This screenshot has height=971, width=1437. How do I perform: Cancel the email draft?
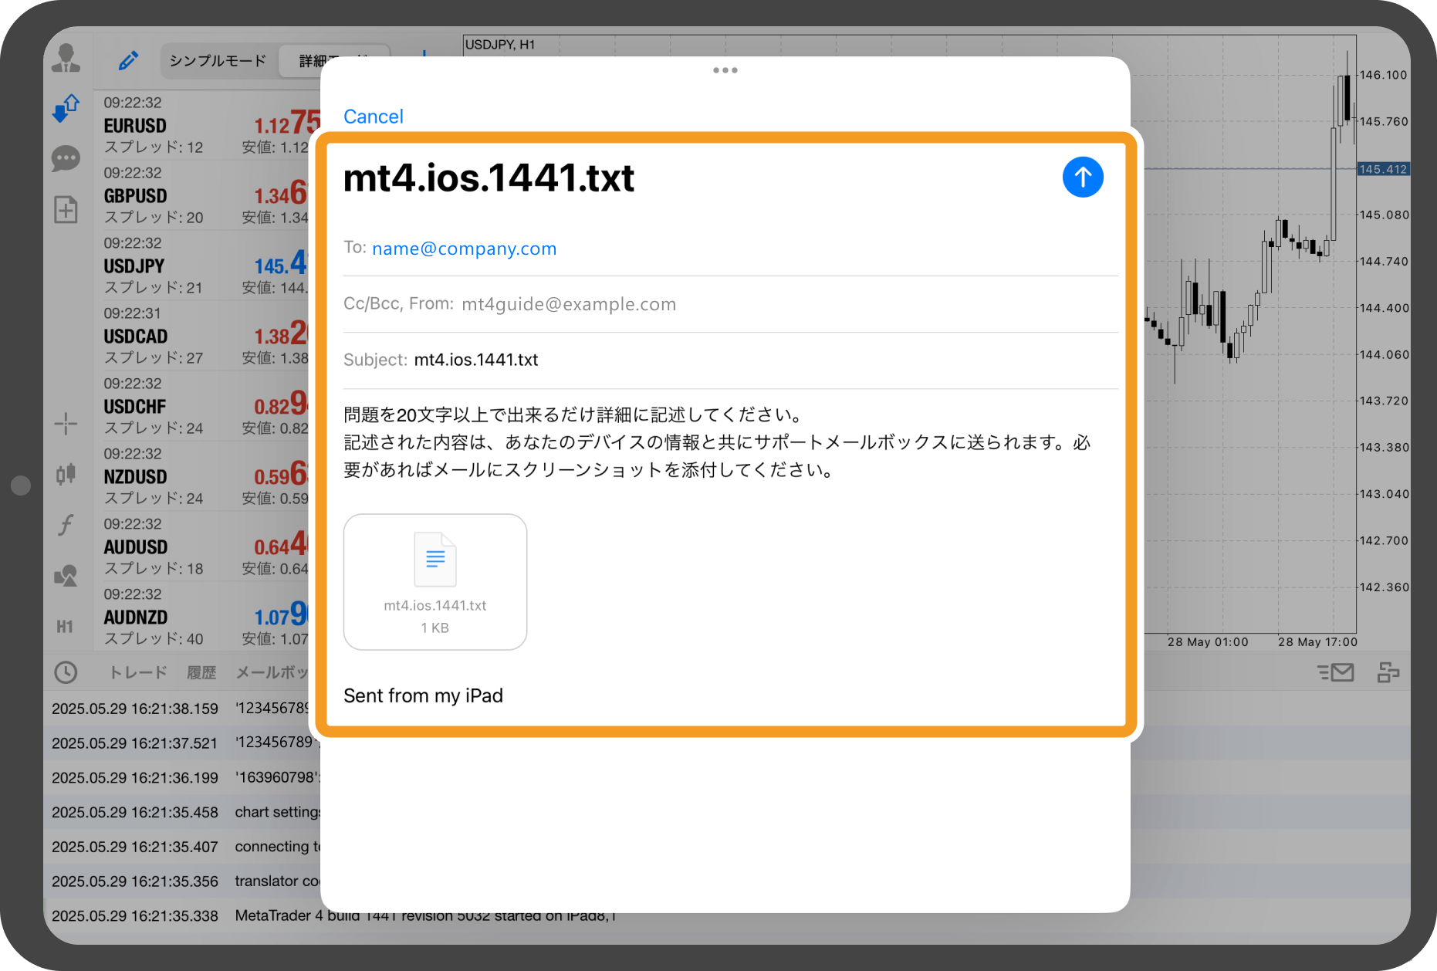pyautogui.click(x=374, y=117)
